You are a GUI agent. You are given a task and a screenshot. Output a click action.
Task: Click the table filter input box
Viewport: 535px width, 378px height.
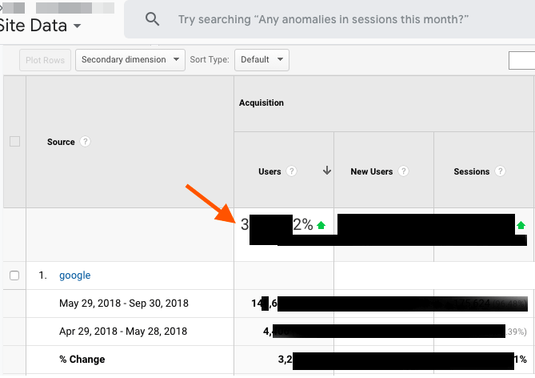click(521, 60)
